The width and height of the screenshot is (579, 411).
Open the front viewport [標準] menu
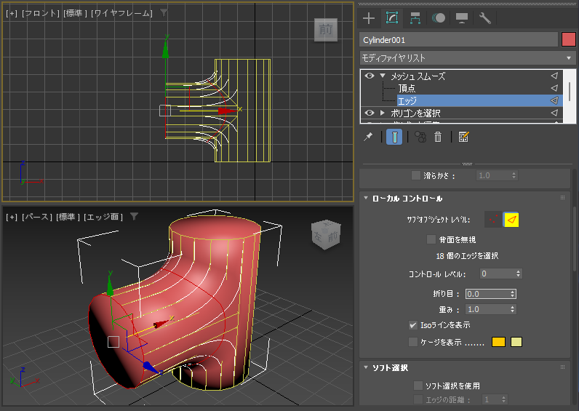pyautogui.click(x=76, y=13)
